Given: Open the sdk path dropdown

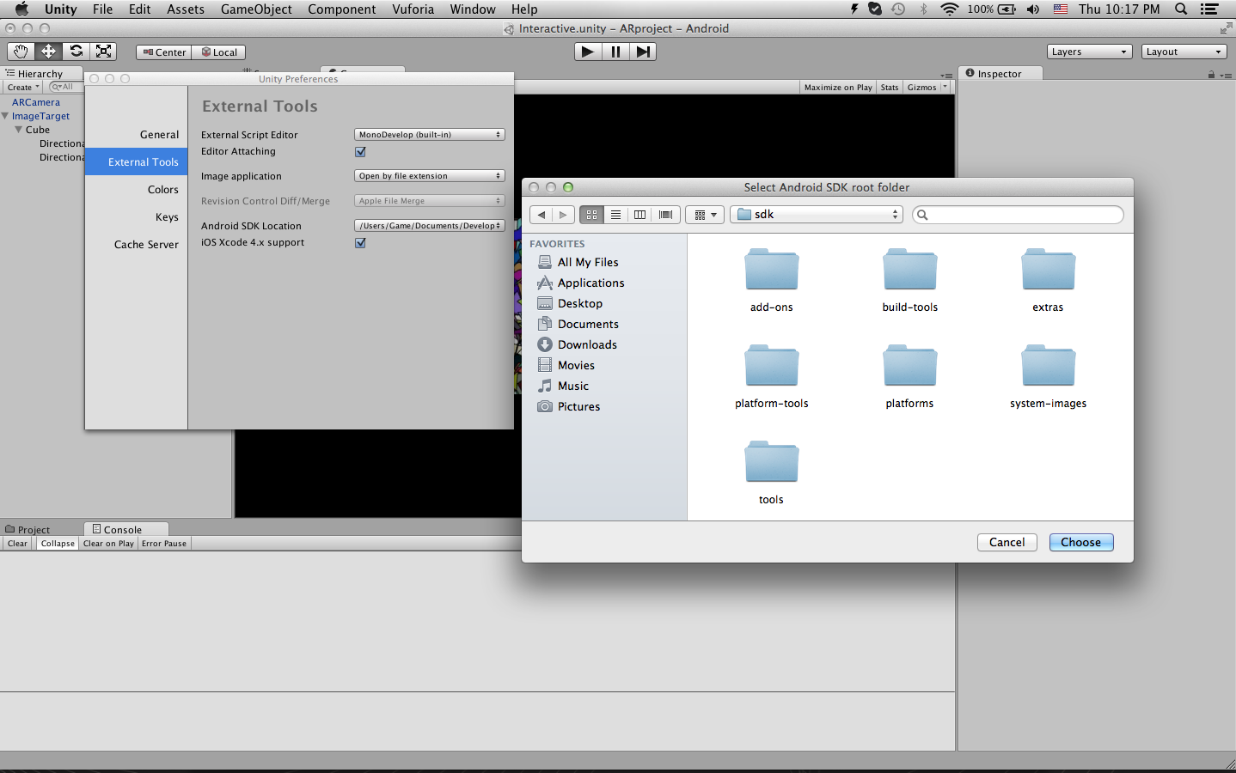Looking at the screenshot, I should (x=817, y=215).
